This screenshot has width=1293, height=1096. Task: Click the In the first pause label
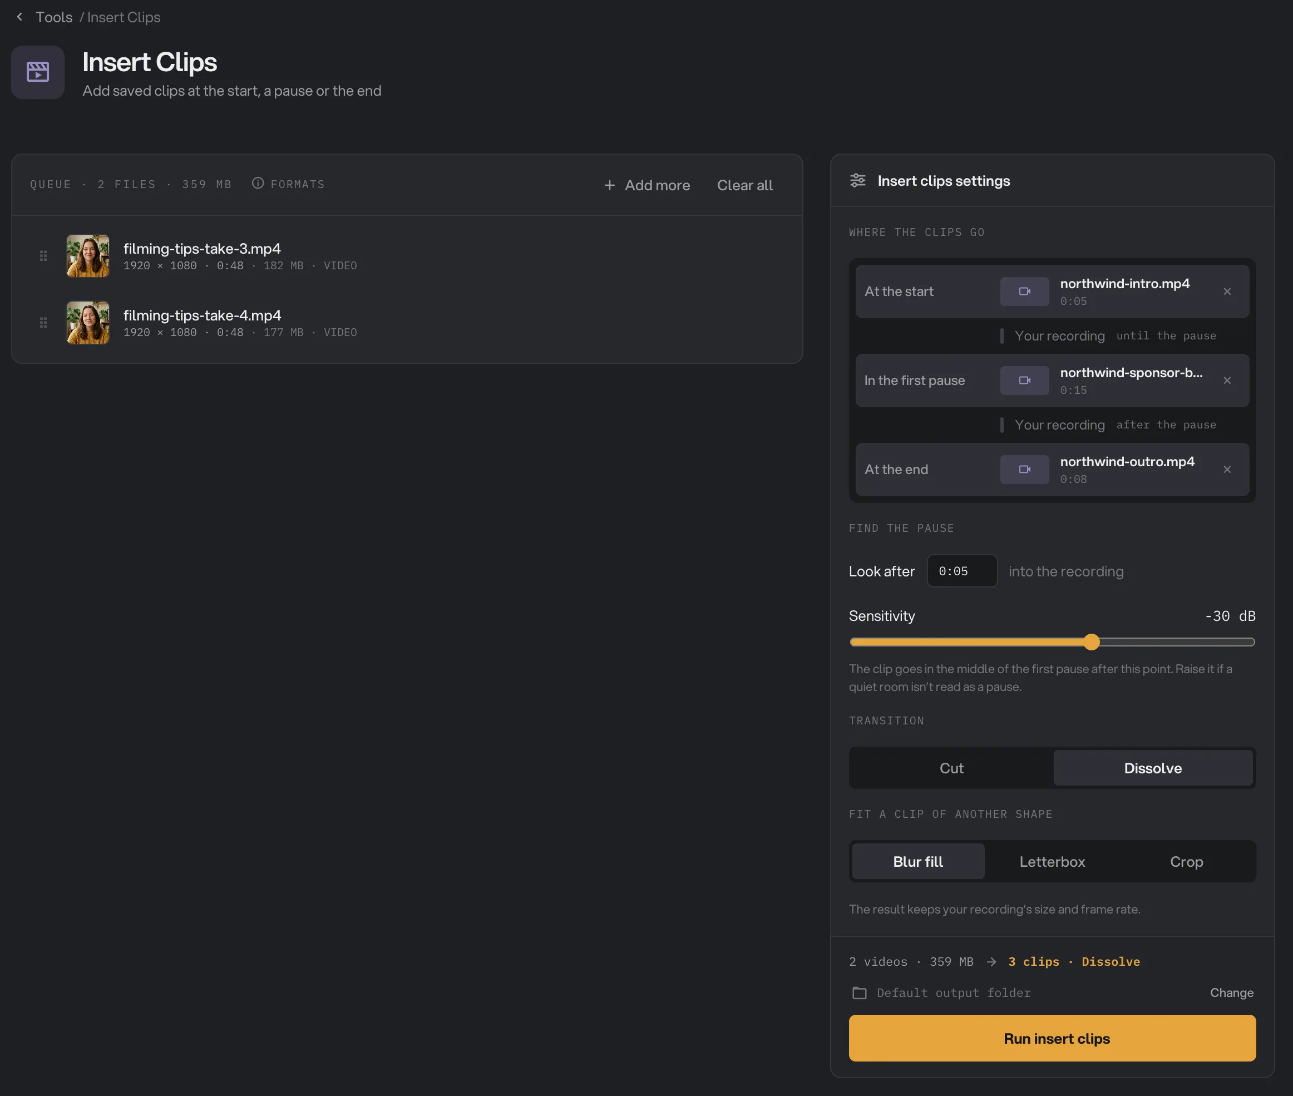click(x=914, y=380)
